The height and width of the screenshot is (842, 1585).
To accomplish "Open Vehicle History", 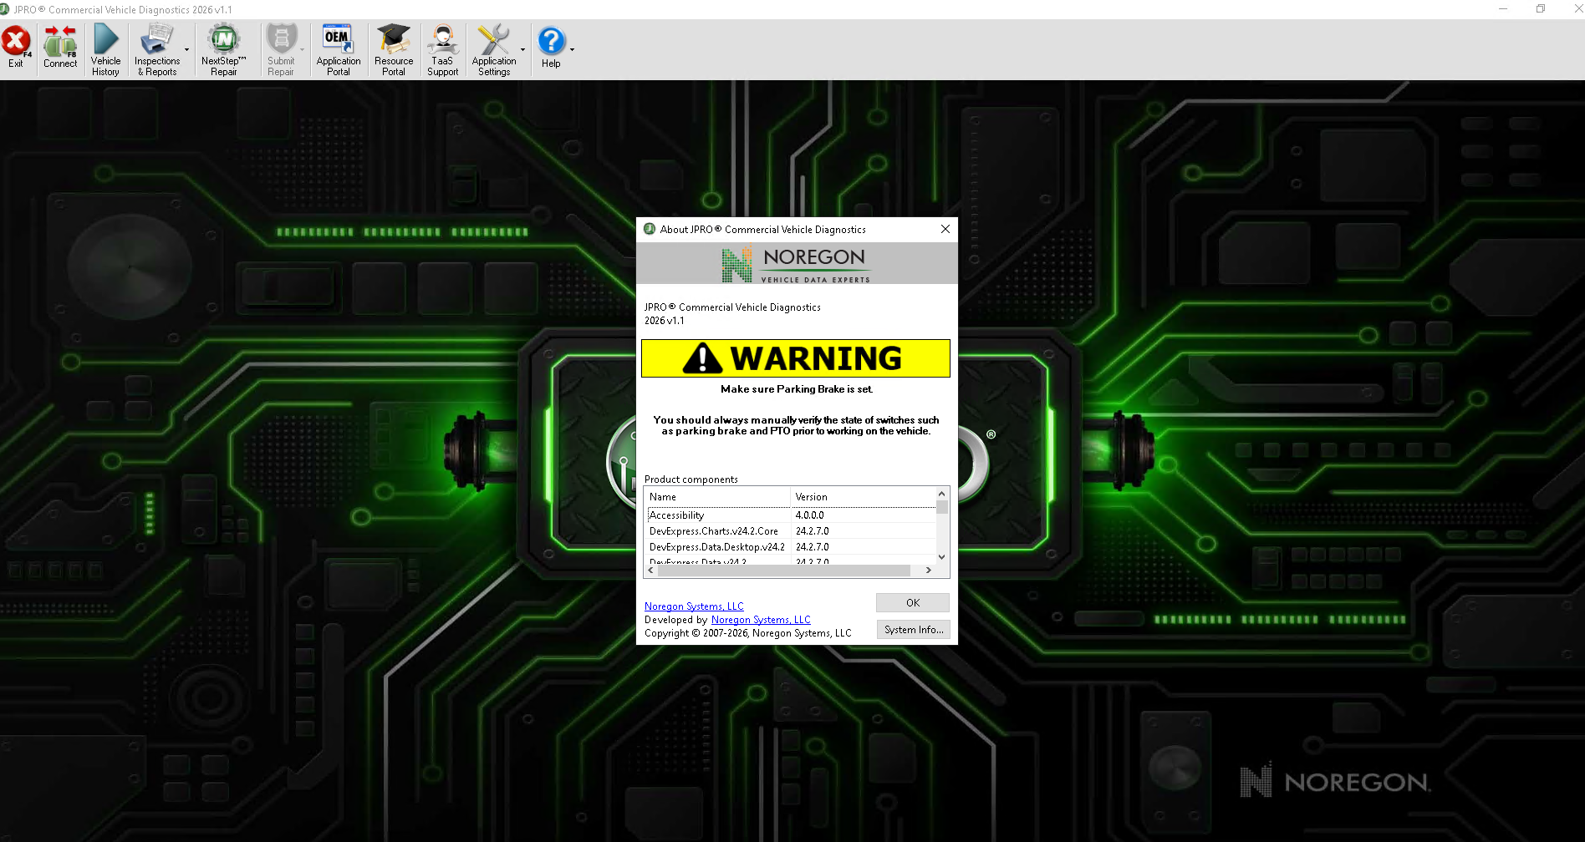I will coord(105,50).
